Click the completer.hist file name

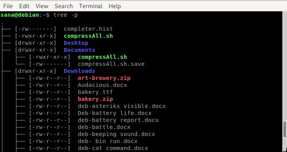[x=88, y=29]
